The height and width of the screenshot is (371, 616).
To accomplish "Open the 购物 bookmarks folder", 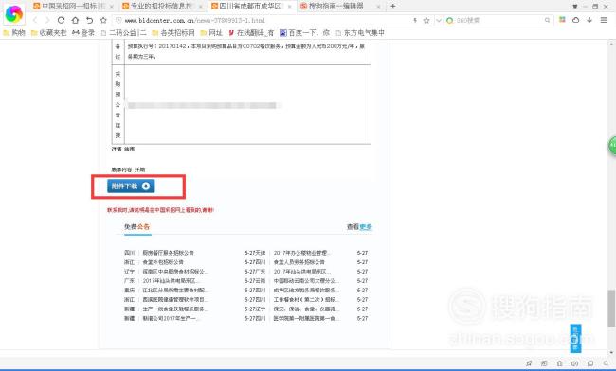I will [14, 33].
